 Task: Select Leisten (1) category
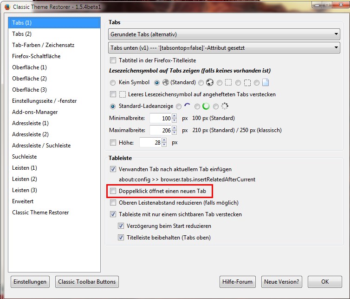coord(54,168)
